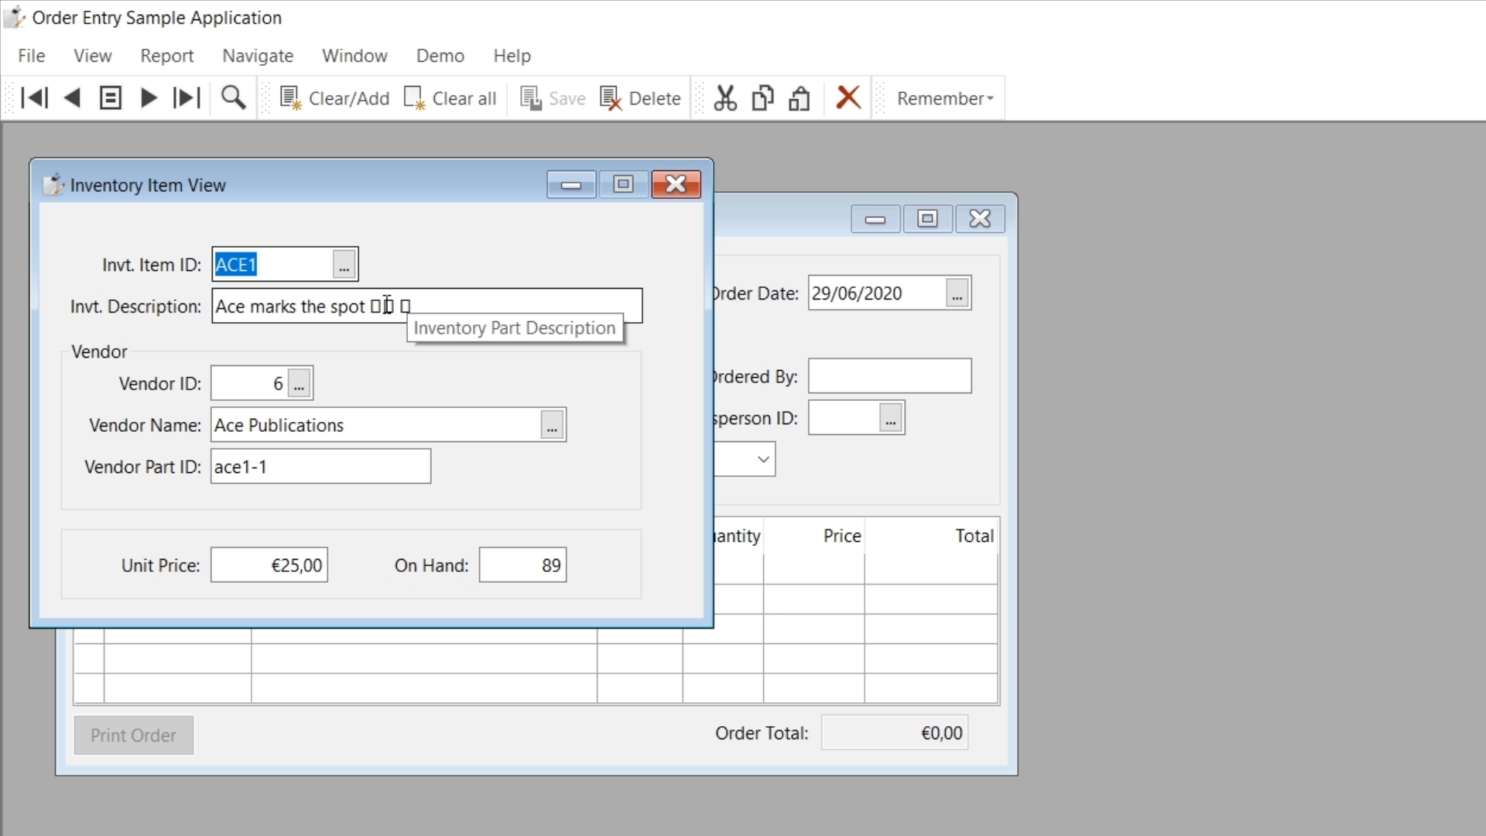
Task: Click the Clear/Add toolbar button
Action: click(x=334, y=98)
